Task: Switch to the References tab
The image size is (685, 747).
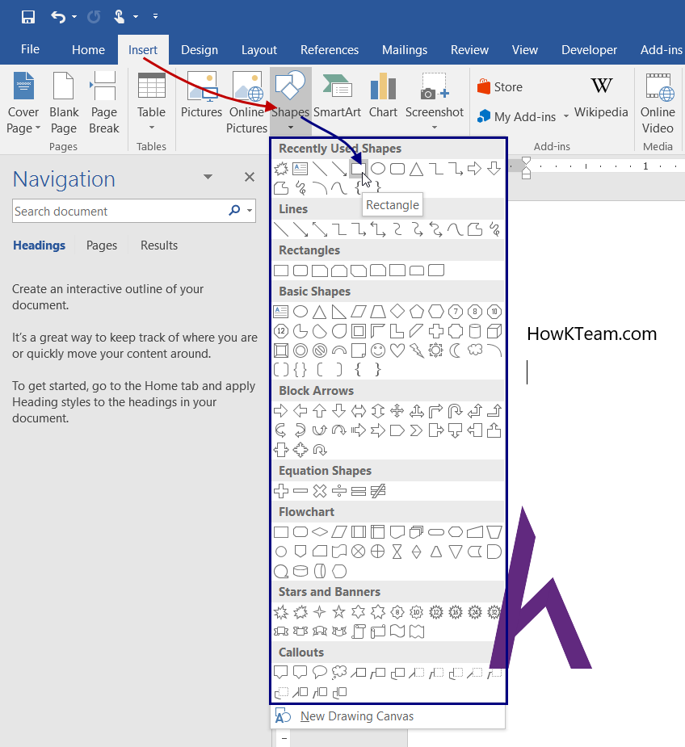Action: click(330, 50)
